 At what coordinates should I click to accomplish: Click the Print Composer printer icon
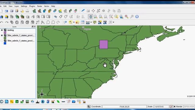click(x=27, y=11)
